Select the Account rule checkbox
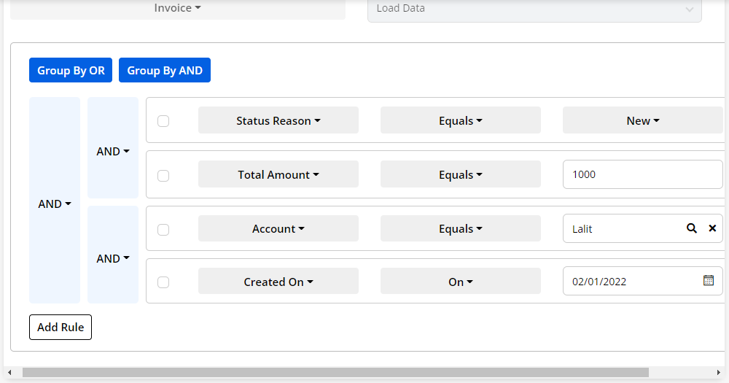The image size is (729, 383). (x=163, y=229)
